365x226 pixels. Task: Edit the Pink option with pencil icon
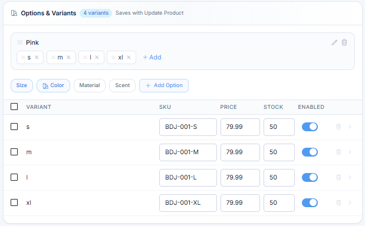tap(334, 42)
